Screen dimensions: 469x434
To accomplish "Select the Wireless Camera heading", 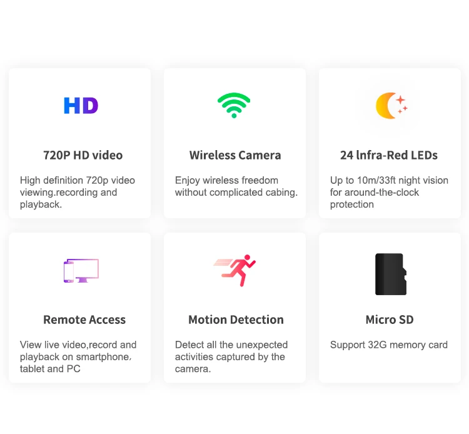I will tap(235, 155).
